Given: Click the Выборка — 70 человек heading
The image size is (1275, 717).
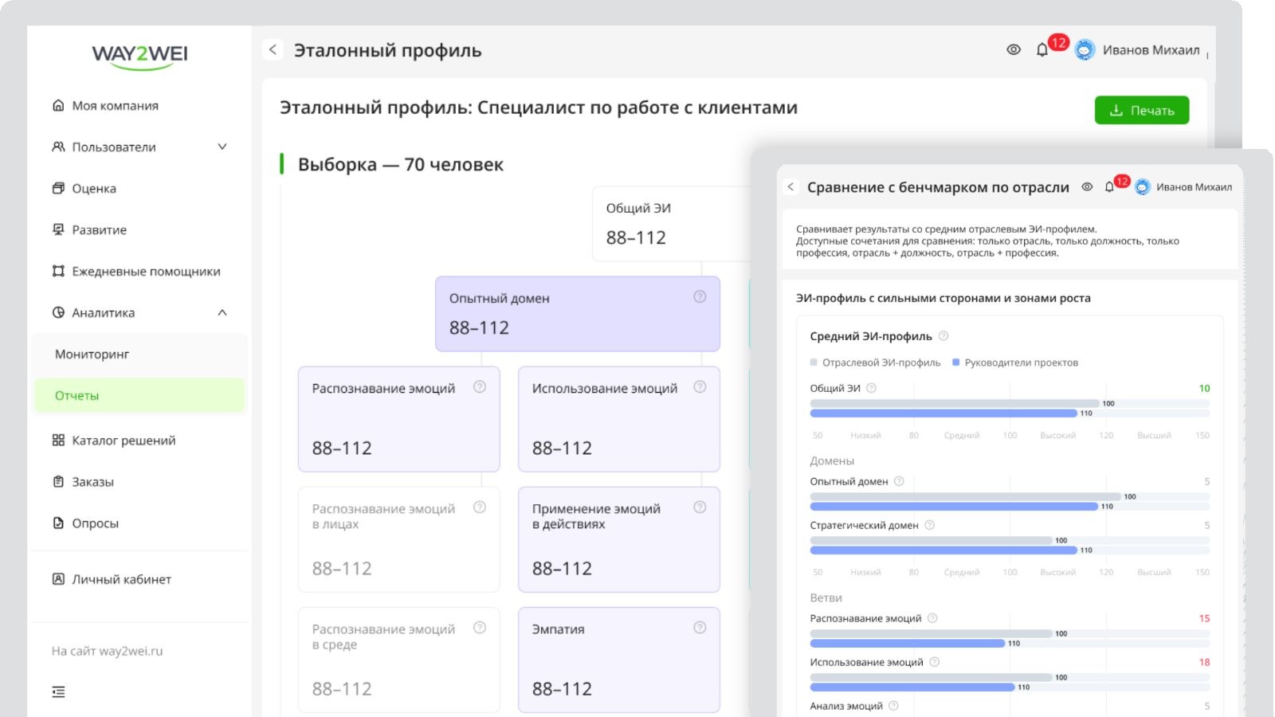Looking at the screenshot, I should click(400, 164).
